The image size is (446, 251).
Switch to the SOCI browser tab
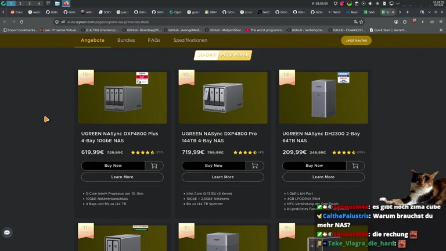point(105,12)
